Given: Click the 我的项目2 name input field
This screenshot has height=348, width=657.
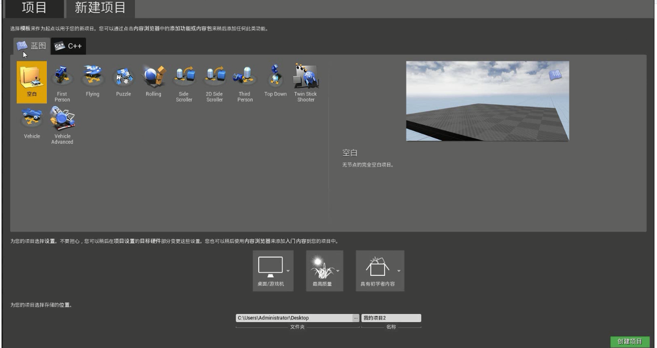Looking at the screenshot, I should click(x=391, y=318).
